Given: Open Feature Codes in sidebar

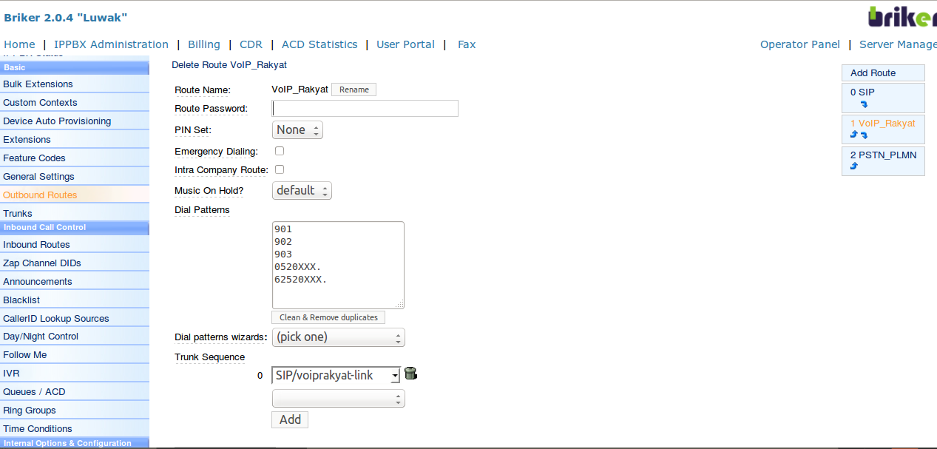Looking at the screenshot, I should tap(75, 158).
